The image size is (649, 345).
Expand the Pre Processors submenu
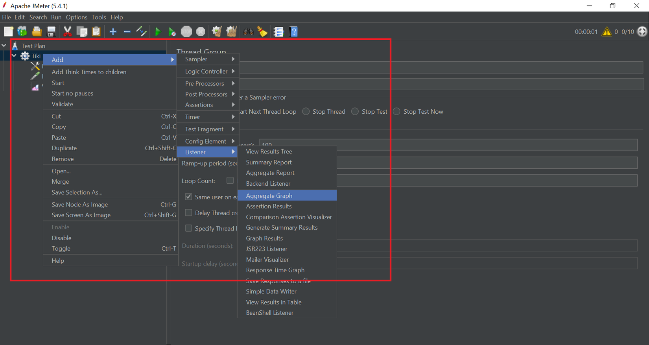pyautogui.click(x=208, y=83)
